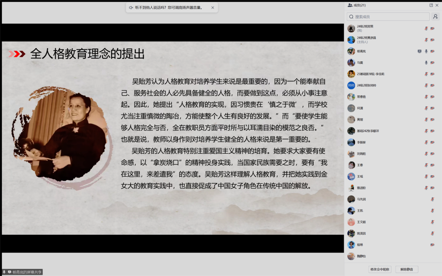Viewport: 442px width, 276px height.
Task: Click the speaker icon in volume tip
Action: click(131, 8)
